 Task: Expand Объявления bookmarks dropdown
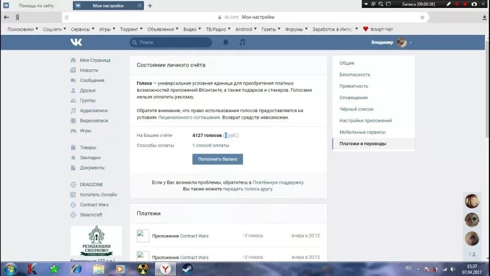coord(163,29)
